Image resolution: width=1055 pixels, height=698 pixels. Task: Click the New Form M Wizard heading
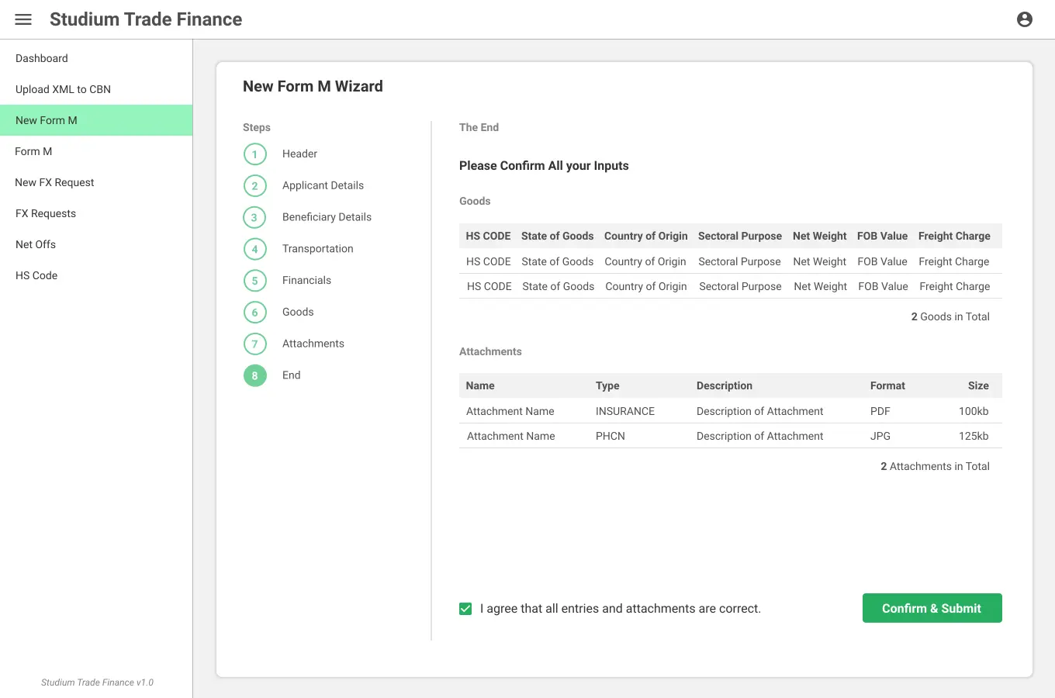point(313,86)
